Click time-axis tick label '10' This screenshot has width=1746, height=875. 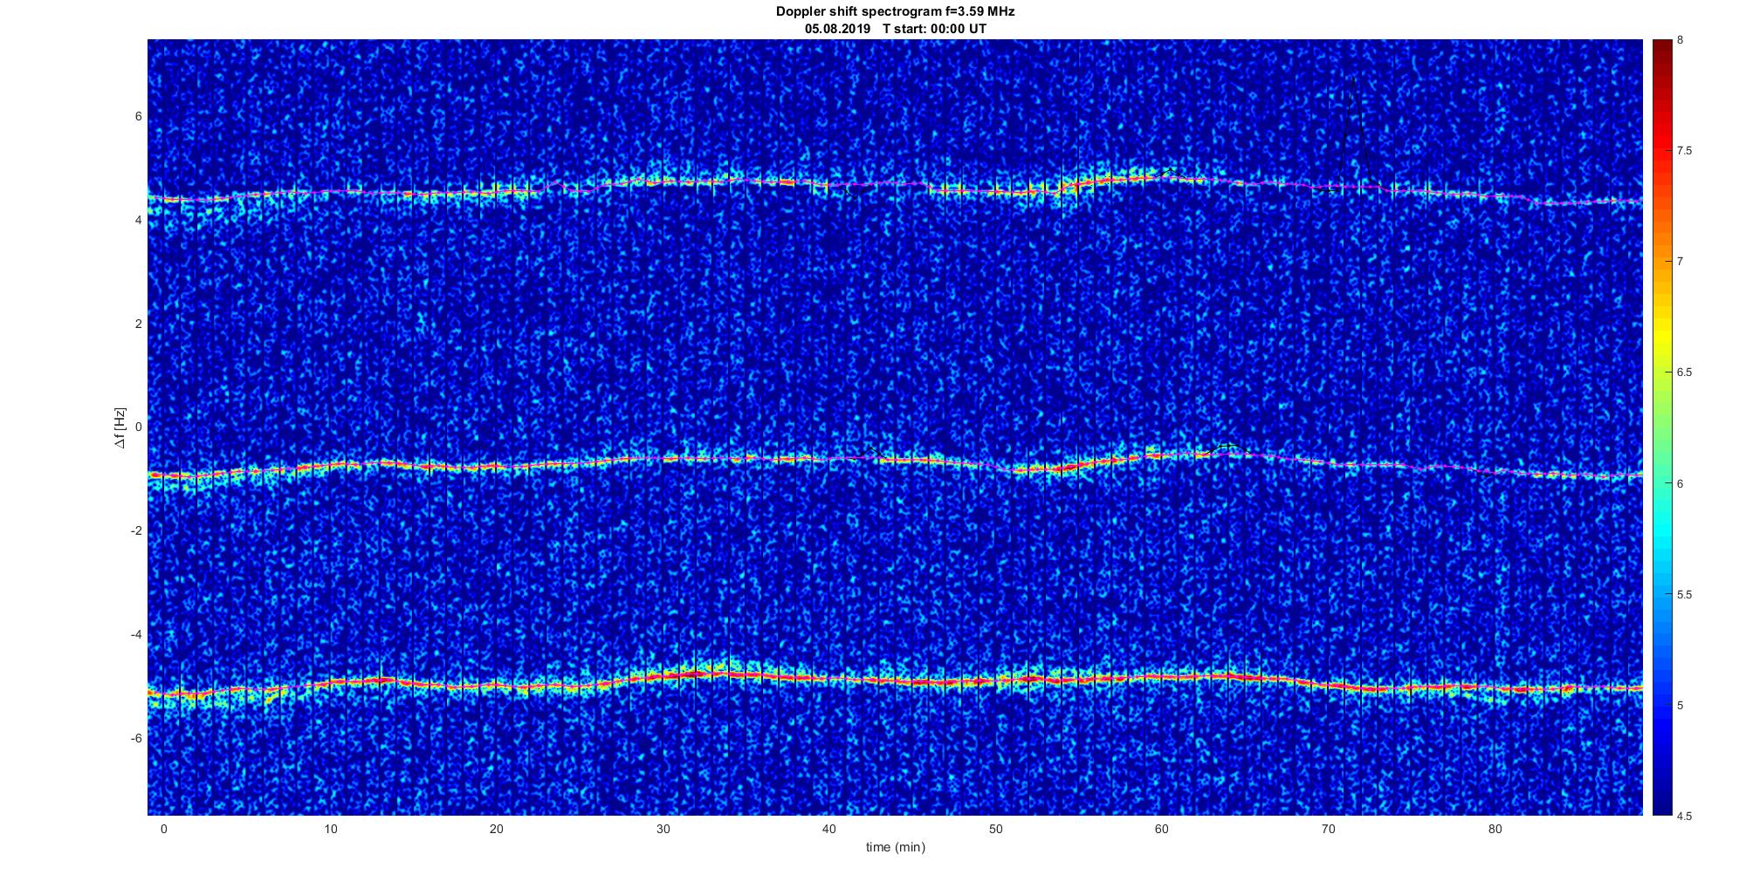click(330, 829)
